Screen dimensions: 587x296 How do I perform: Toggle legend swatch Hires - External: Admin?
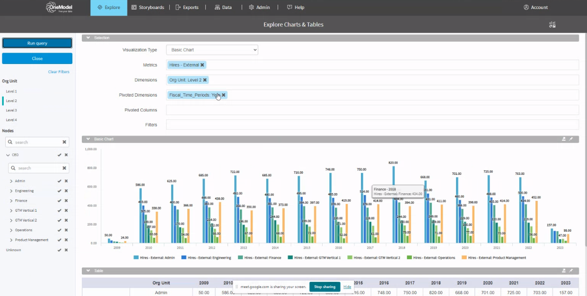click(x=136, y=258)
